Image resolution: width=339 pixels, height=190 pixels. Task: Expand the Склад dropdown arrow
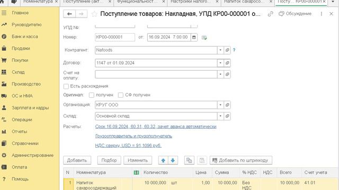point(220,116)
